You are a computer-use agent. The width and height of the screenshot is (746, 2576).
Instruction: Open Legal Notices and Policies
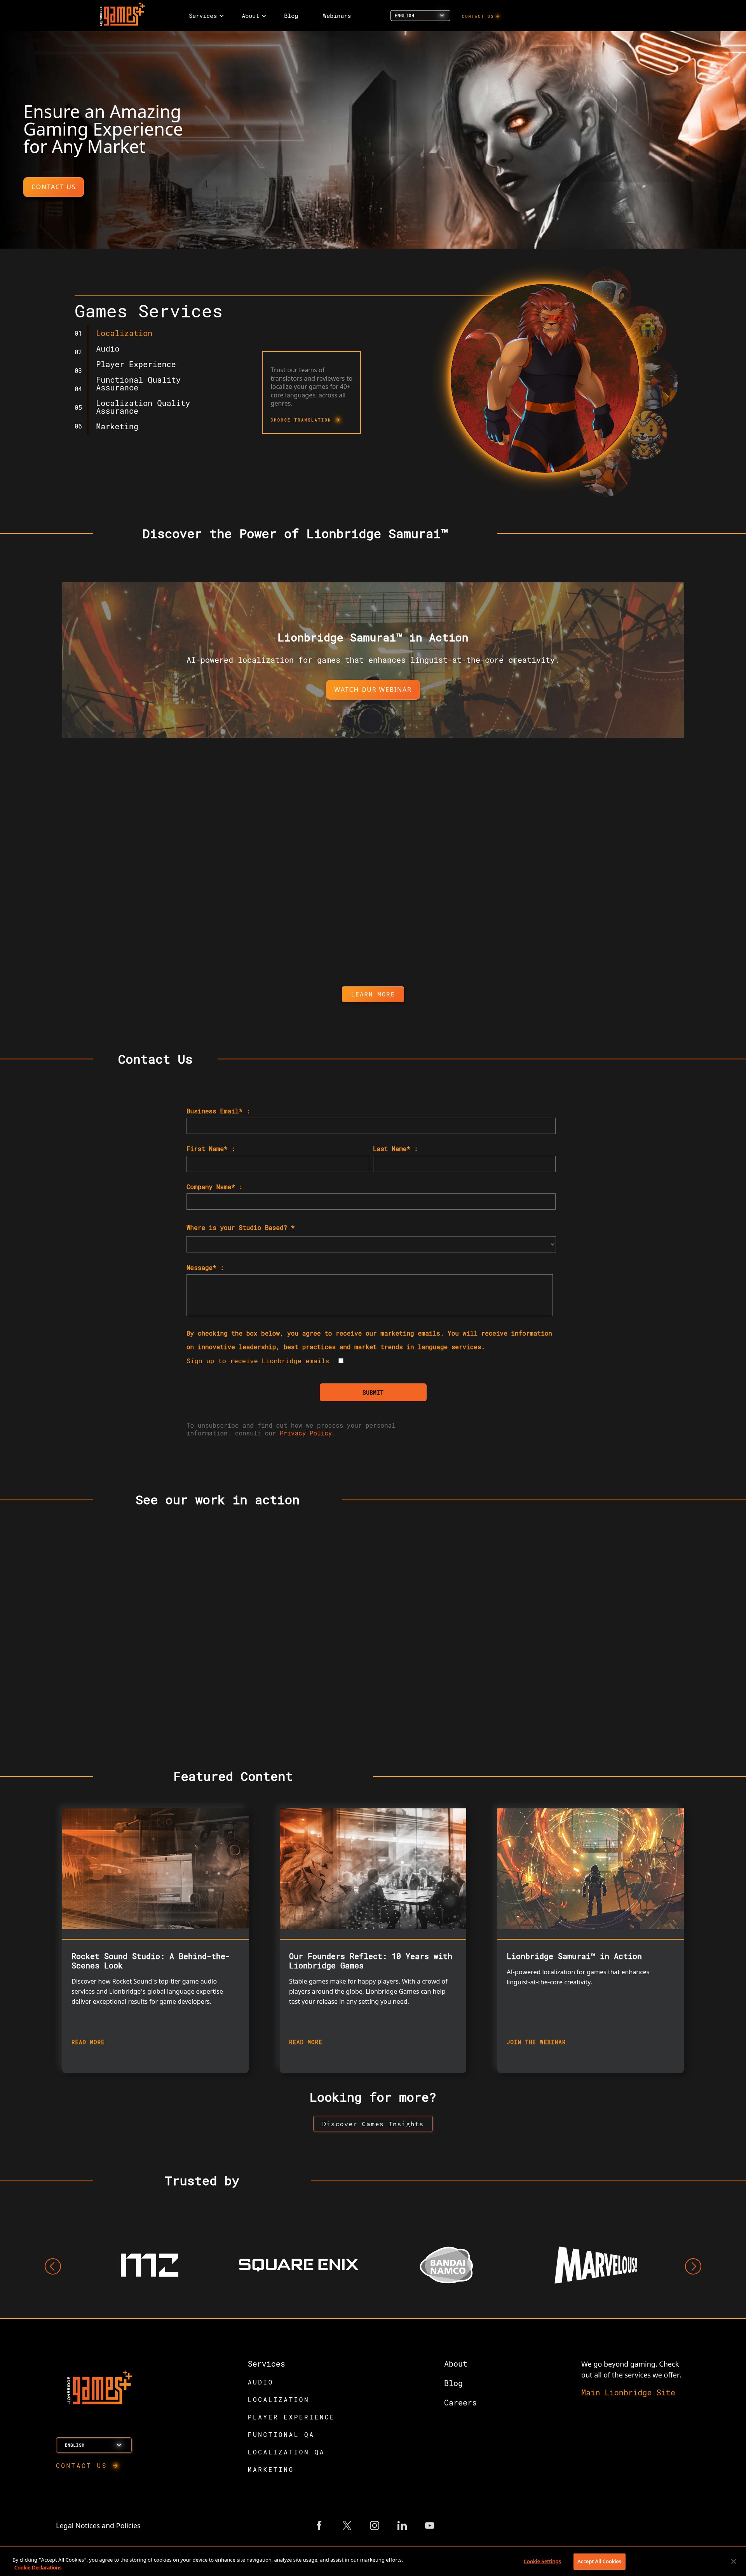[98, 2526]
